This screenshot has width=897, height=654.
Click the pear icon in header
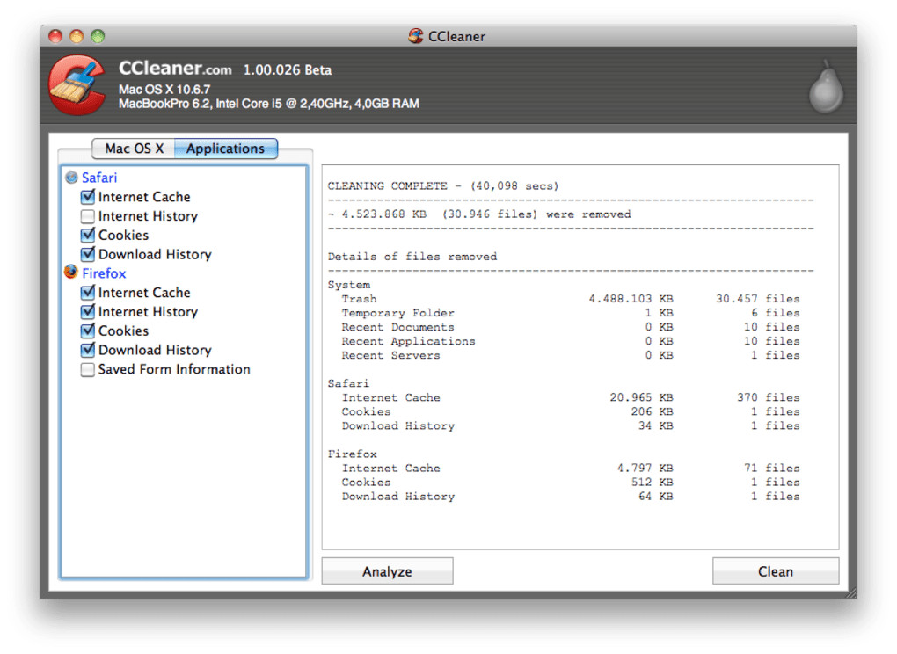826,86
